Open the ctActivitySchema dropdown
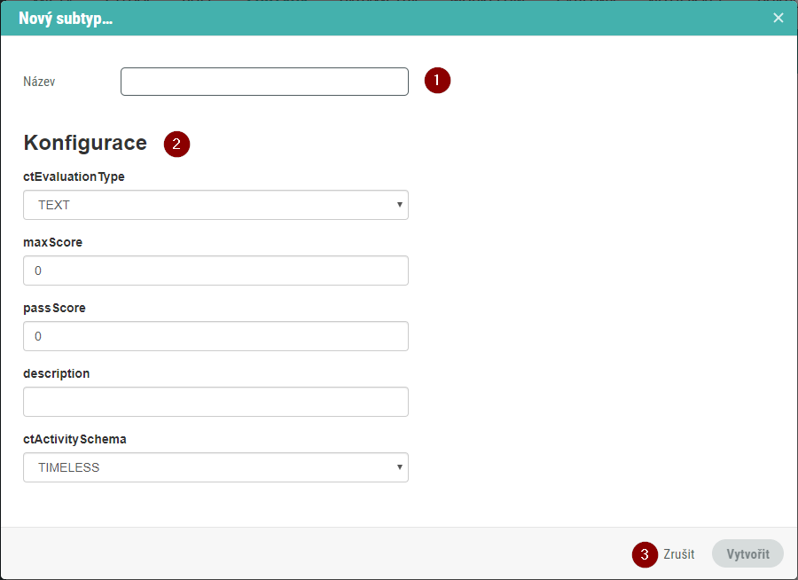Image resolution: width=798 pixels, height=580 pixels. coord(215,467)
